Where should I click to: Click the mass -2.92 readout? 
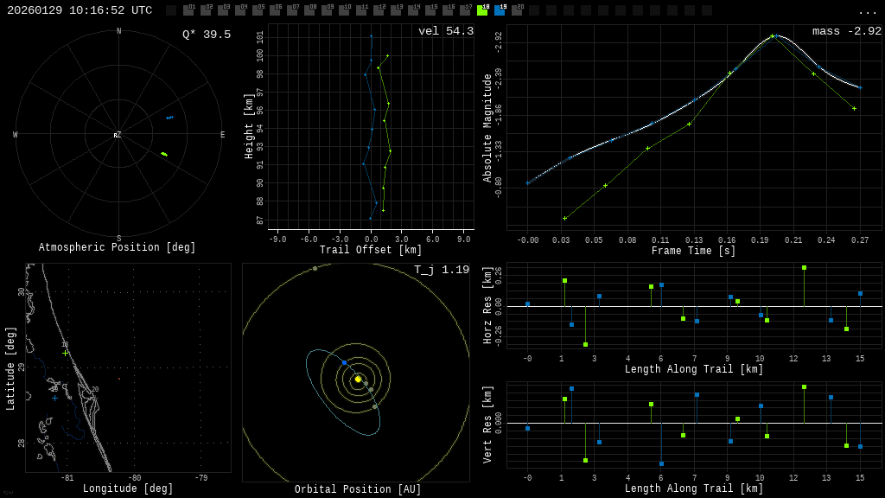click(x=847, y=31)
